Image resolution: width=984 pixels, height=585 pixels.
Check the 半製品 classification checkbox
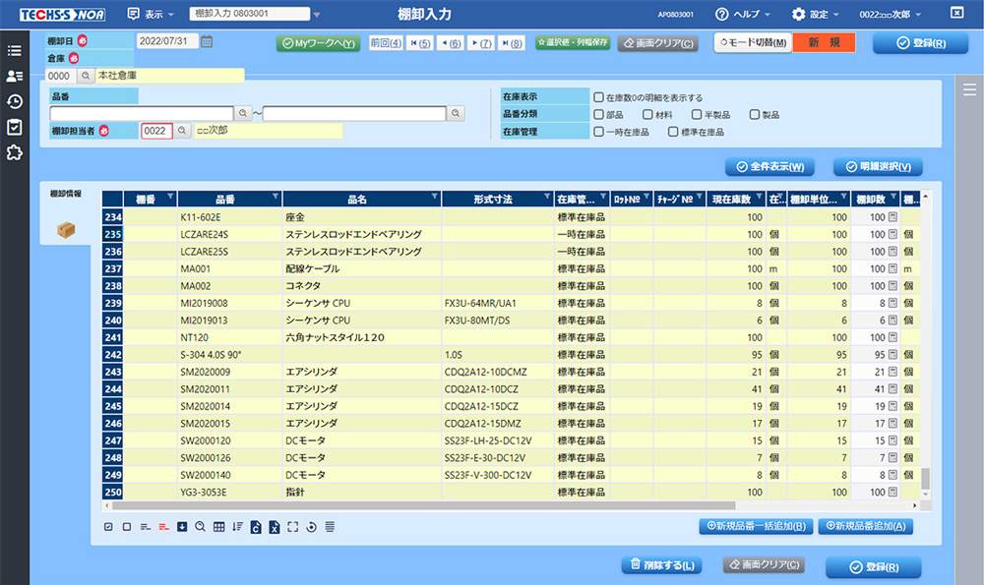(x=697, y=115)
